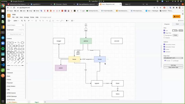Select the Diamond shape in General palette
The height and width of the screenshot is (104, 185).
(19, 46)
